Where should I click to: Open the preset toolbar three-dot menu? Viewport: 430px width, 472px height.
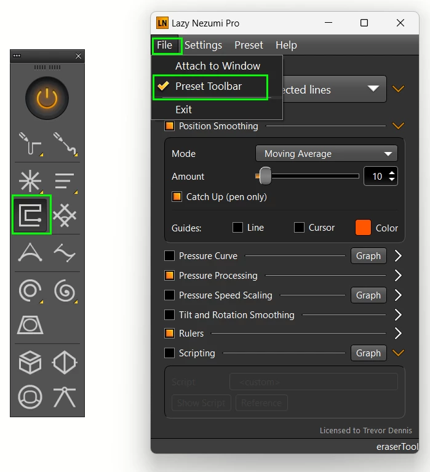(x=17, y=55)
